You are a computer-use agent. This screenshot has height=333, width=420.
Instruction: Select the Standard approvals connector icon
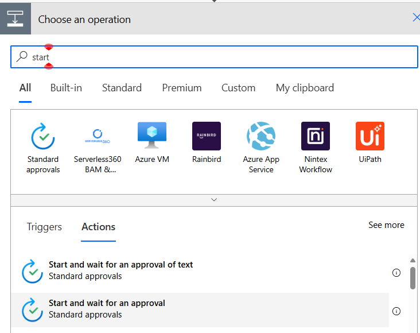click(42, 136)
